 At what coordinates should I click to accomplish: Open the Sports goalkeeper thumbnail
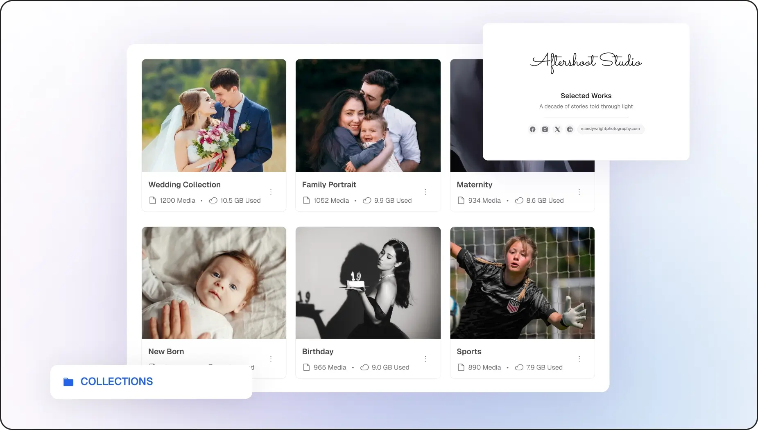[x=522, y=283]
